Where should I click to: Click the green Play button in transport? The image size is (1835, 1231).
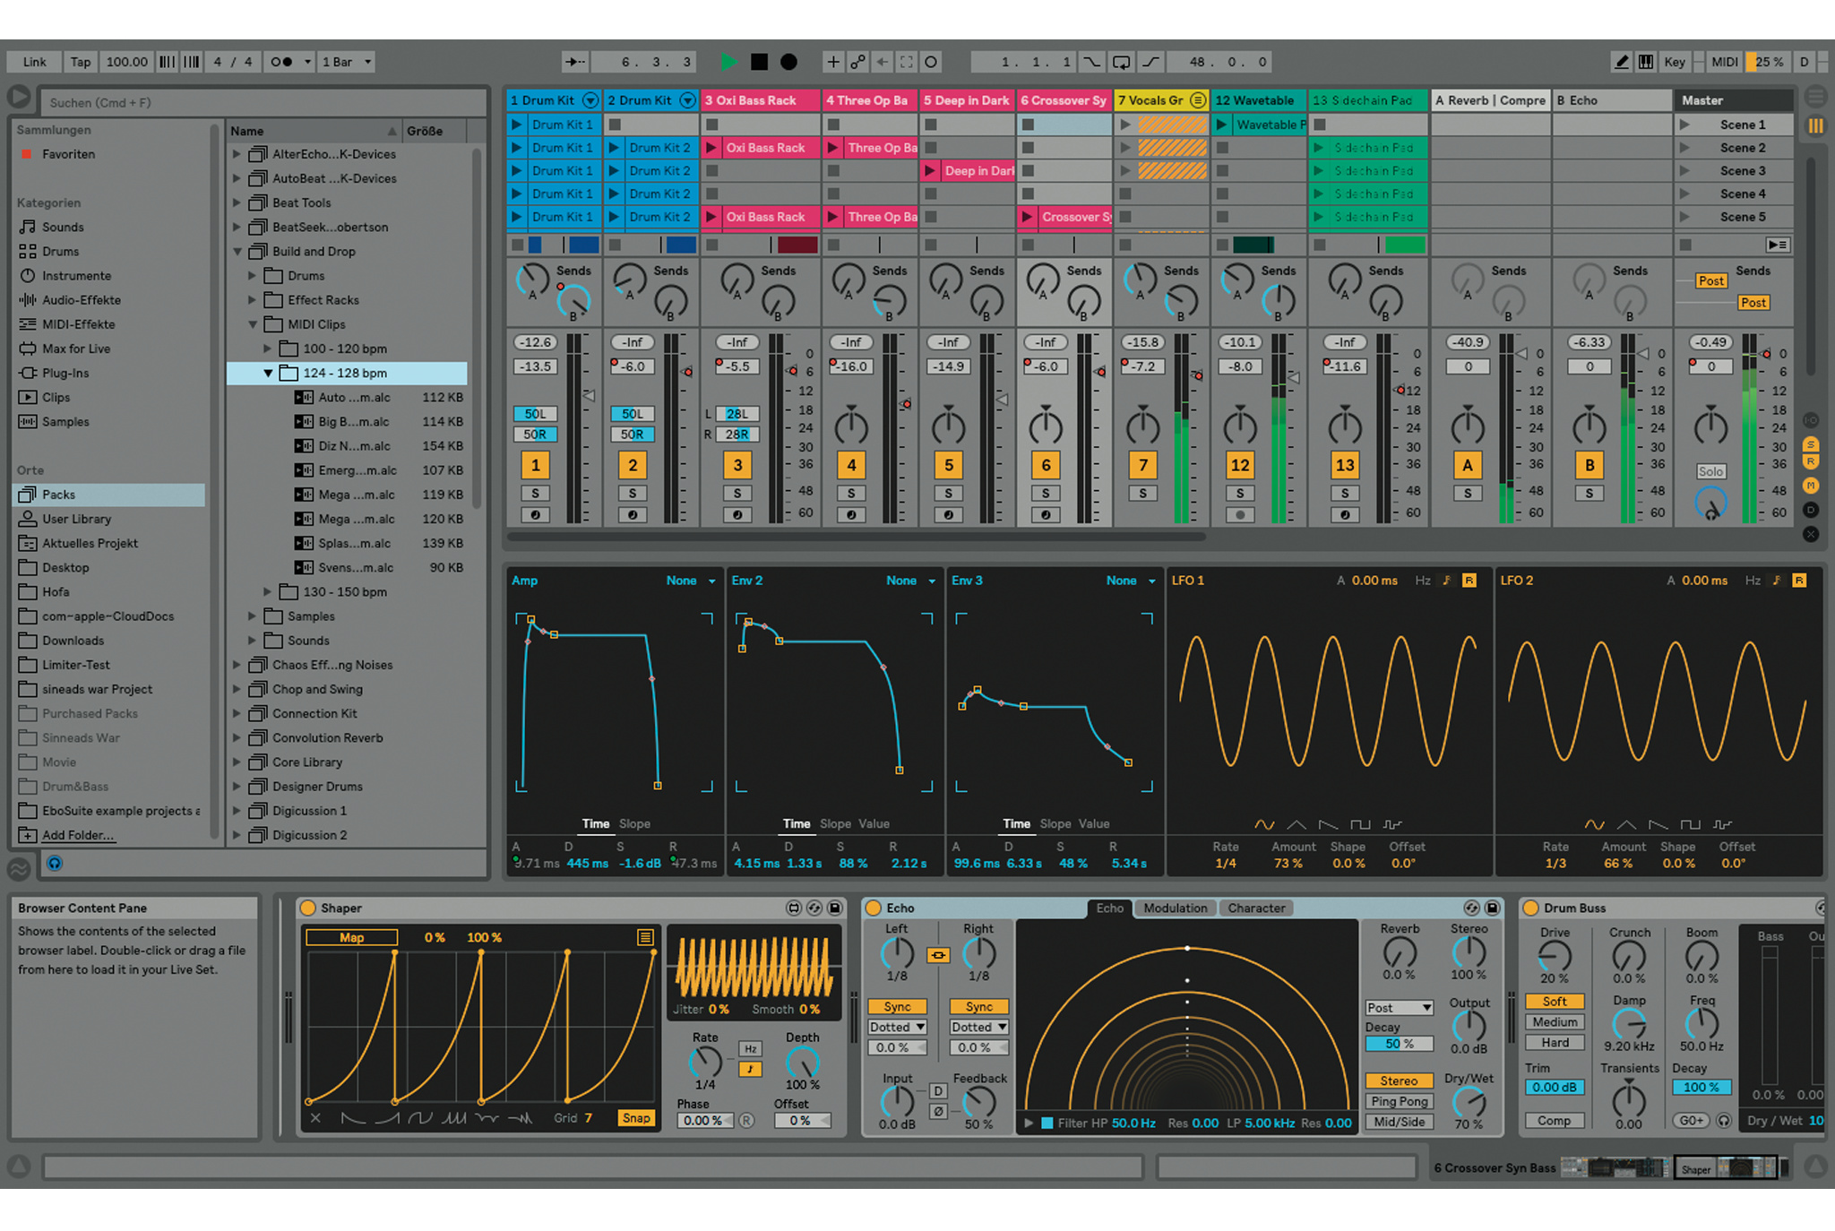[x=728, y=62]
